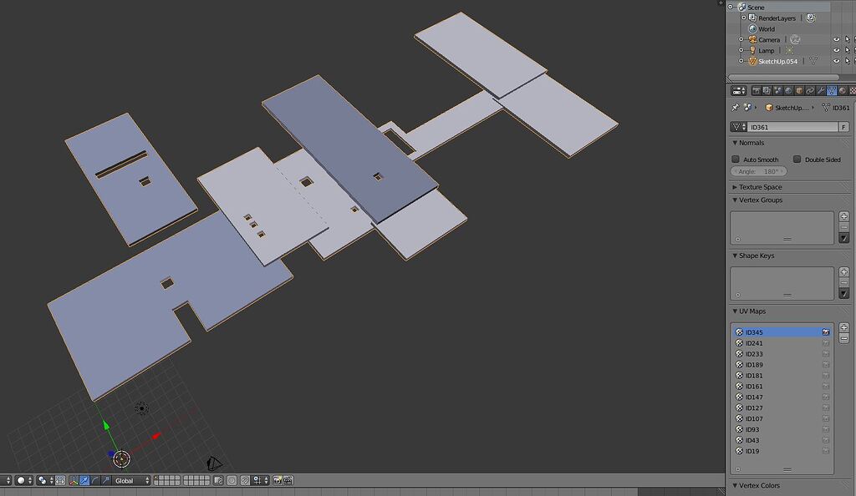
Task: Select the ID189 UV map
Action: (x=782, y=365)
